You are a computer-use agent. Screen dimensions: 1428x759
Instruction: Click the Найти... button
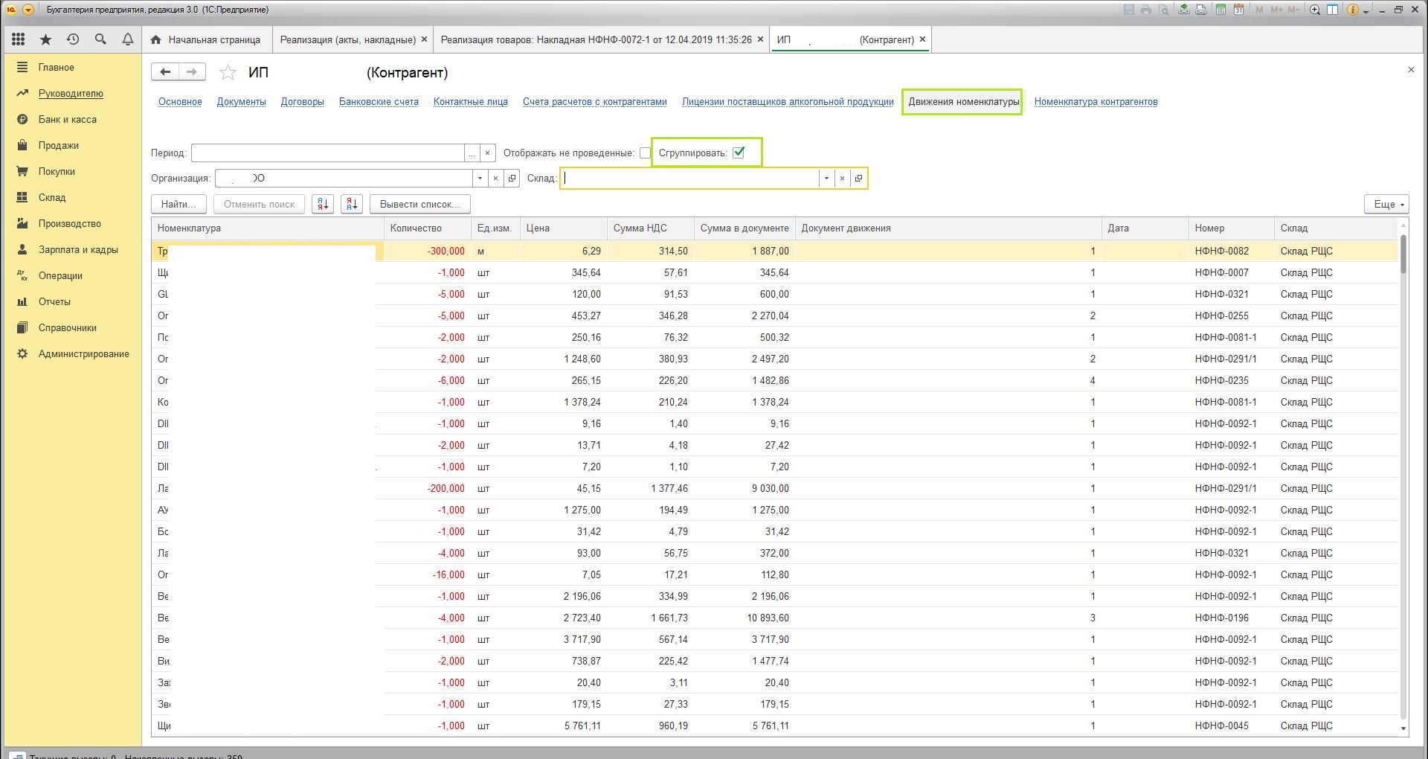[178, 204]
